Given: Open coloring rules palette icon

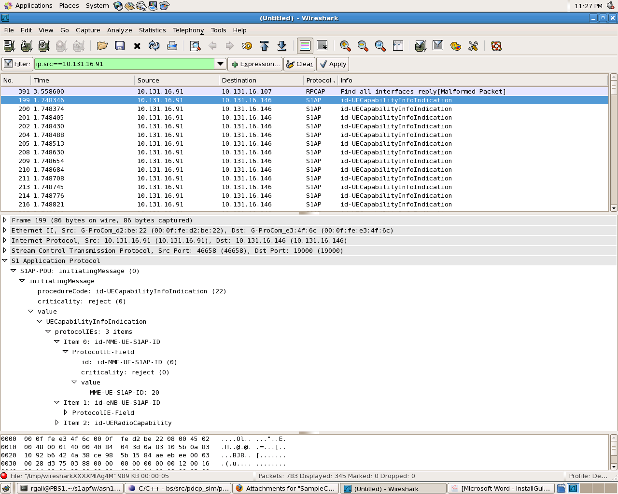Looking at the screenshot, I should 455,46.
